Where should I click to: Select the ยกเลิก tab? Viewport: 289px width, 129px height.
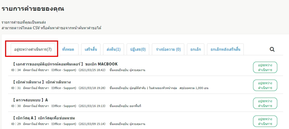[196, 50]
